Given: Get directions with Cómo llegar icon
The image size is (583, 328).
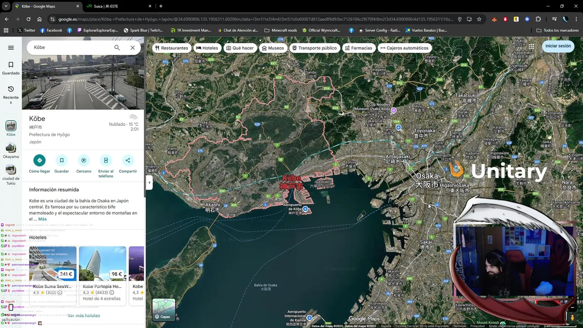Looking at the screenshot, I should (x=40, y=160).
